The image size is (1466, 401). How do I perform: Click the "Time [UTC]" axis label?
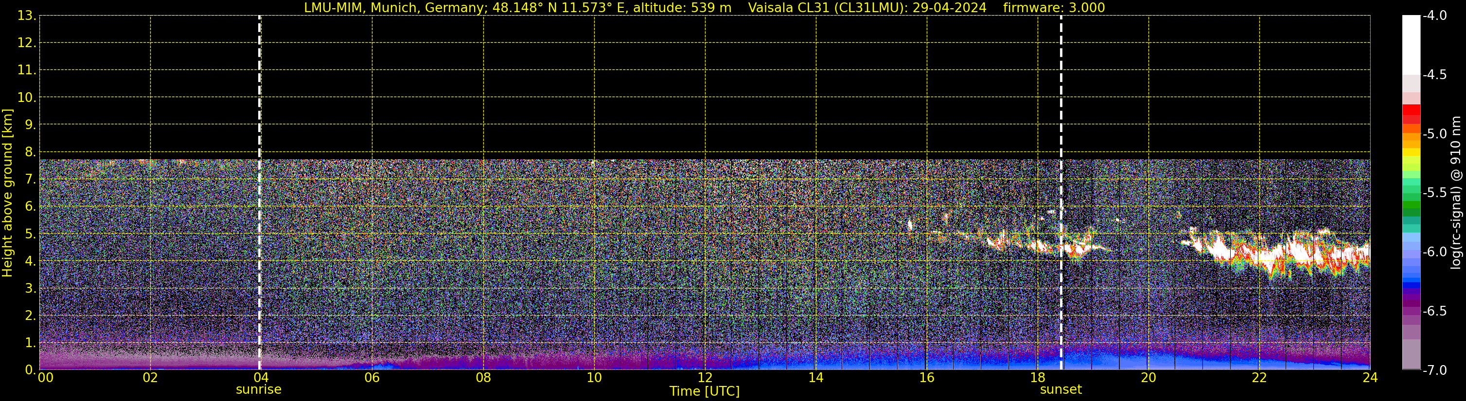click(x=704, y=391)
